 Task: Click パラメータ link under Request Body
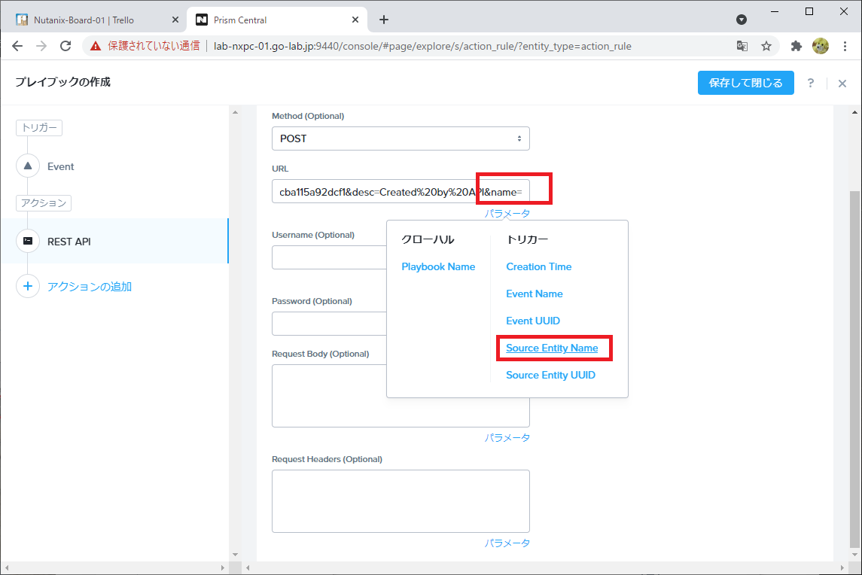(507, 437)
